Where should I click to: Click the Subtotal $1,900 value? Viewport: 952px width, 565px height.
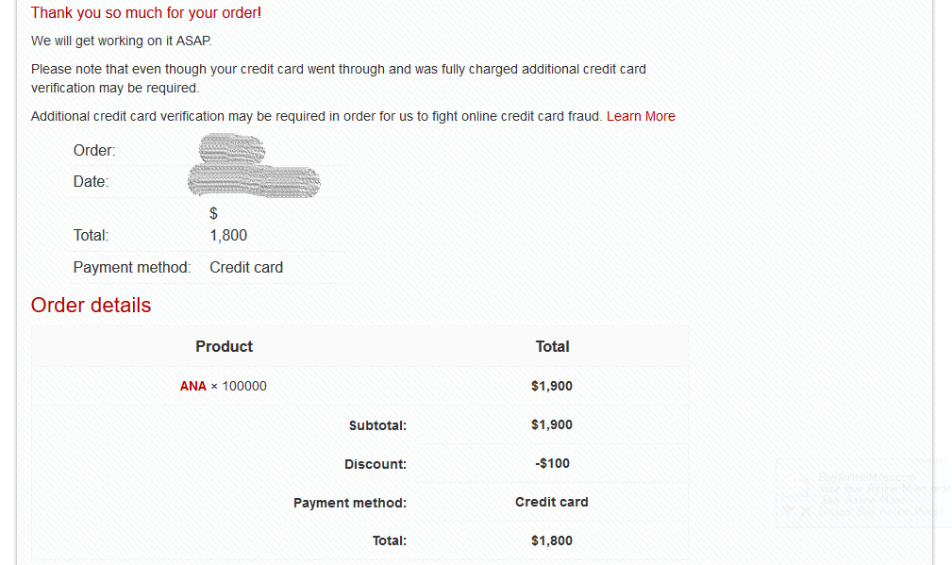(551, 424)
